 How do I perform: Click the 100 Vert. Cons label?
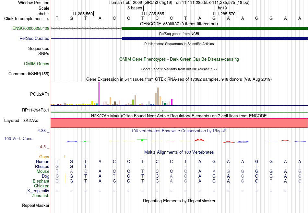click(x=18, y=138)
